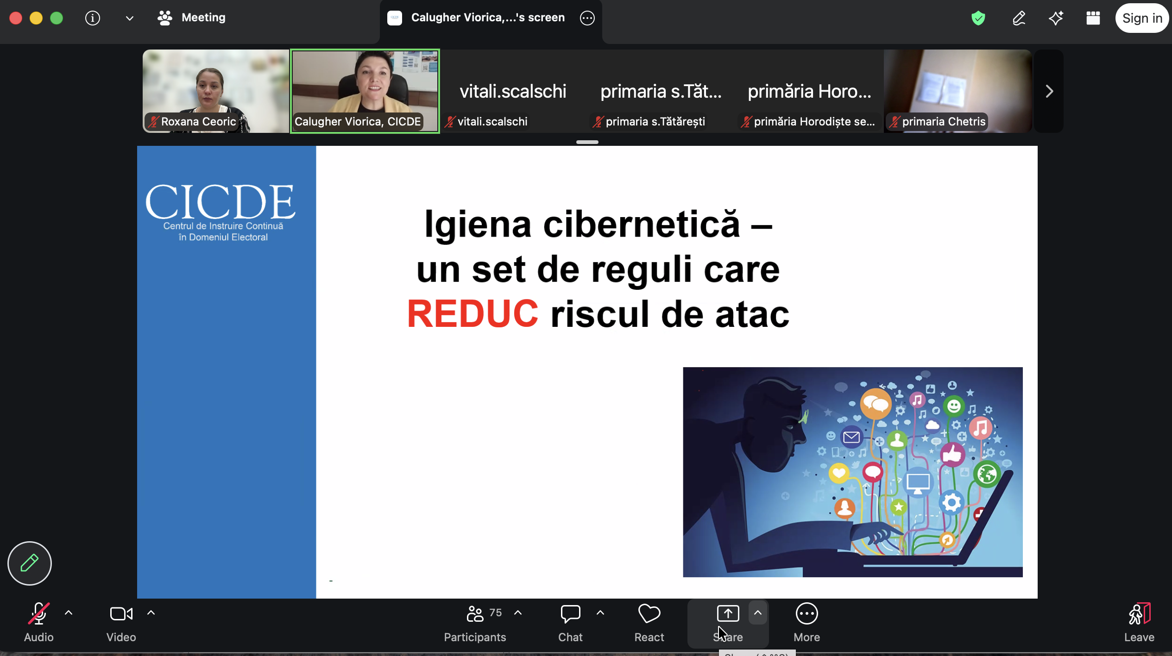The image size is (1172, 656).
Task: Show next participant thumbnails
Action: tap(1049, 91)
